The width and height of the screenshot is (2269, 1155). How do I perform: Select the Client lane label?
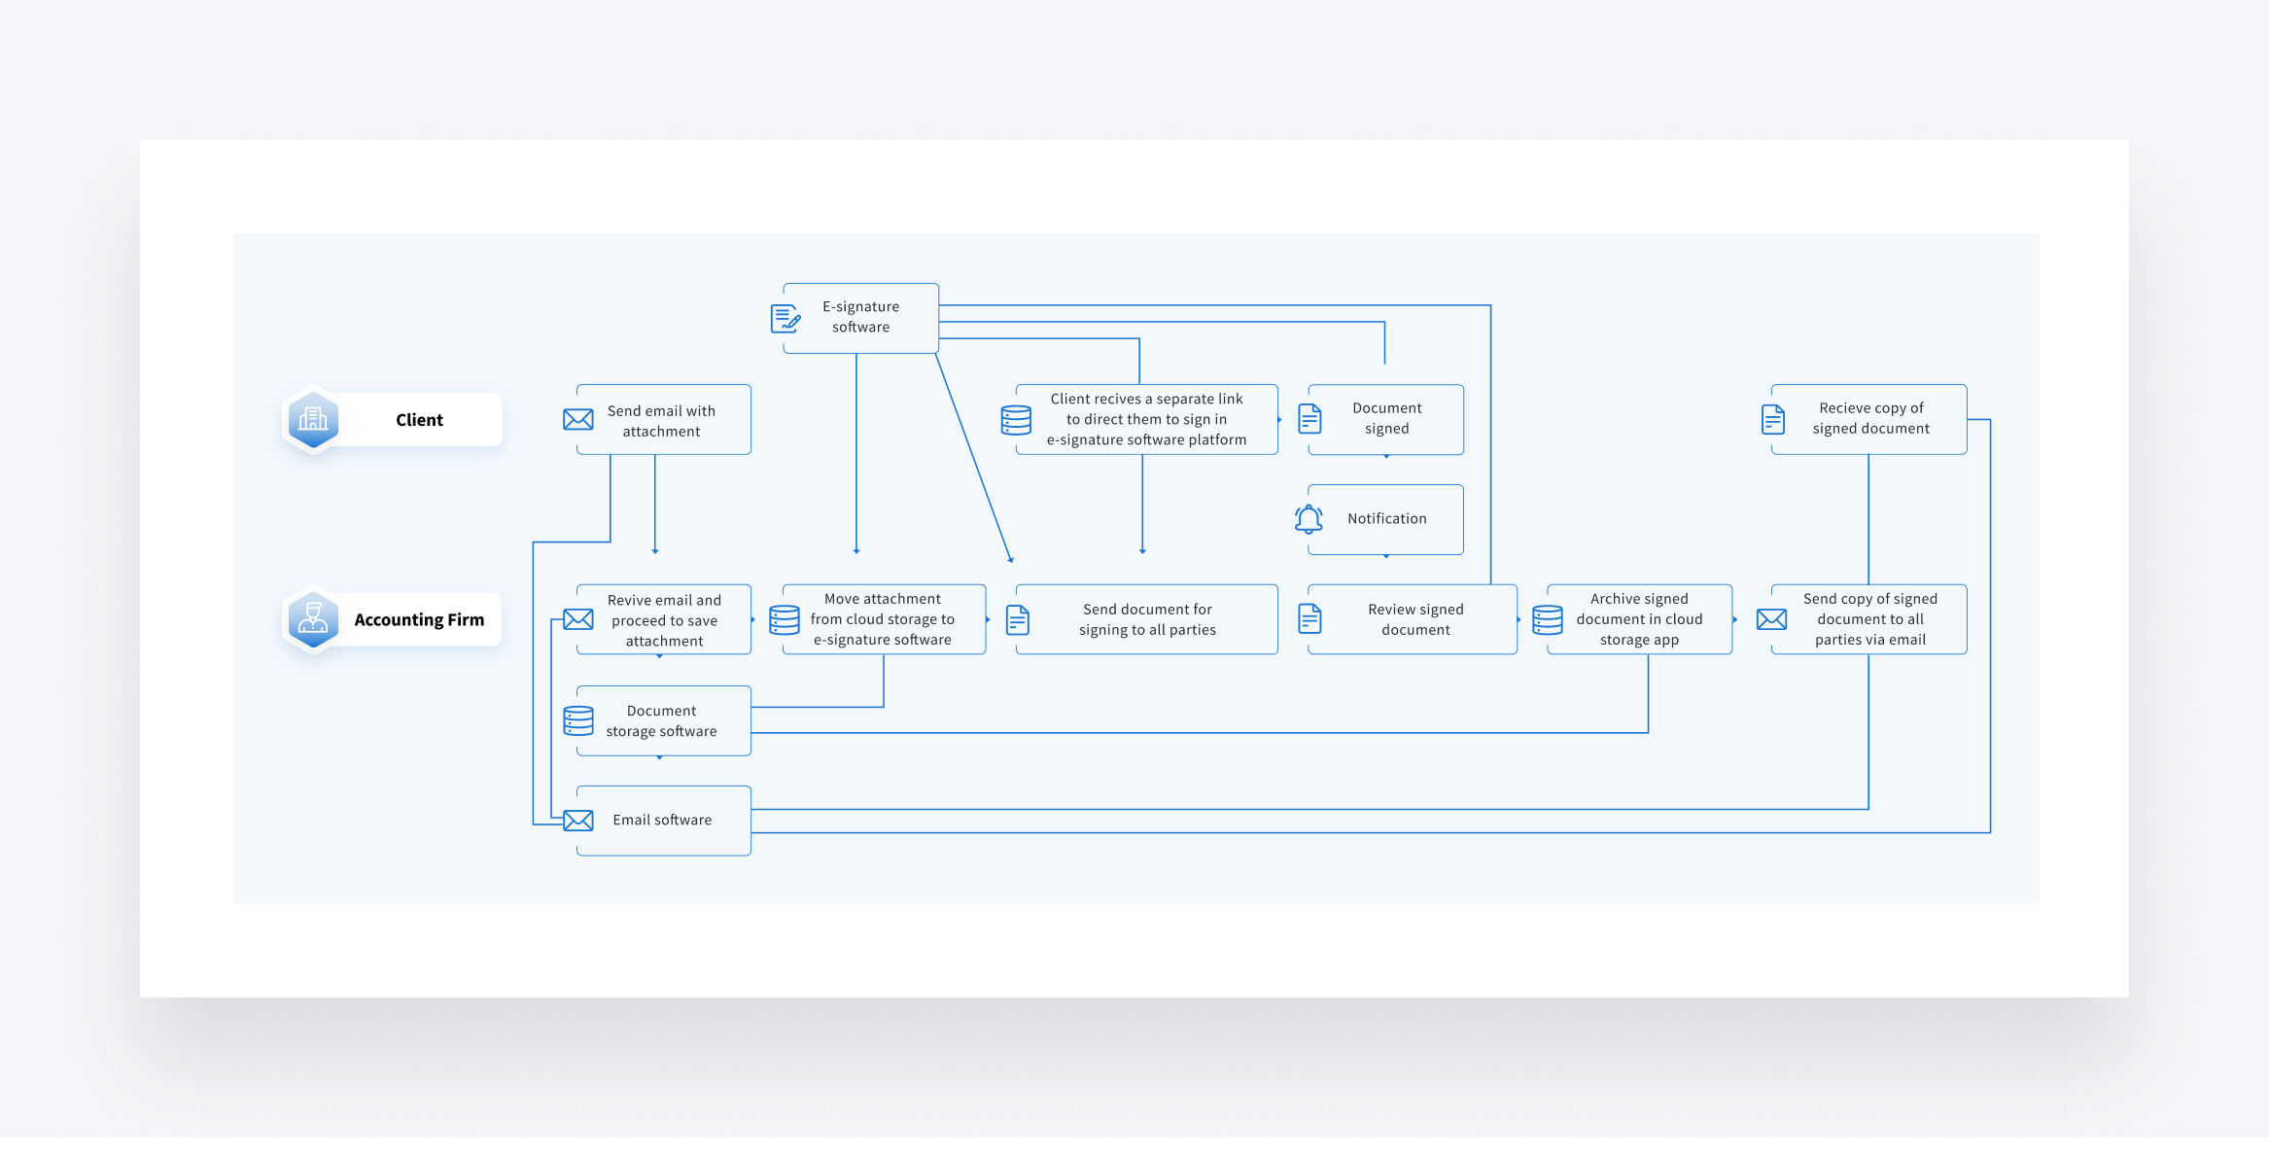pyautogui.click(x=419, y=420)
